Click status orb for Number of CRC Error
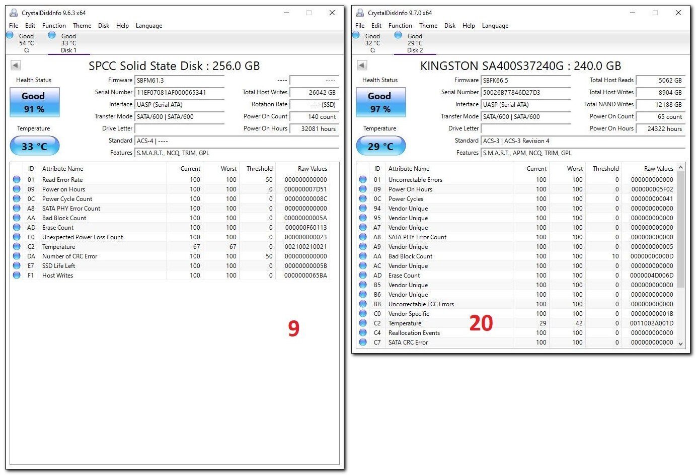Screen dimensions: 696x475 (17, 256)
